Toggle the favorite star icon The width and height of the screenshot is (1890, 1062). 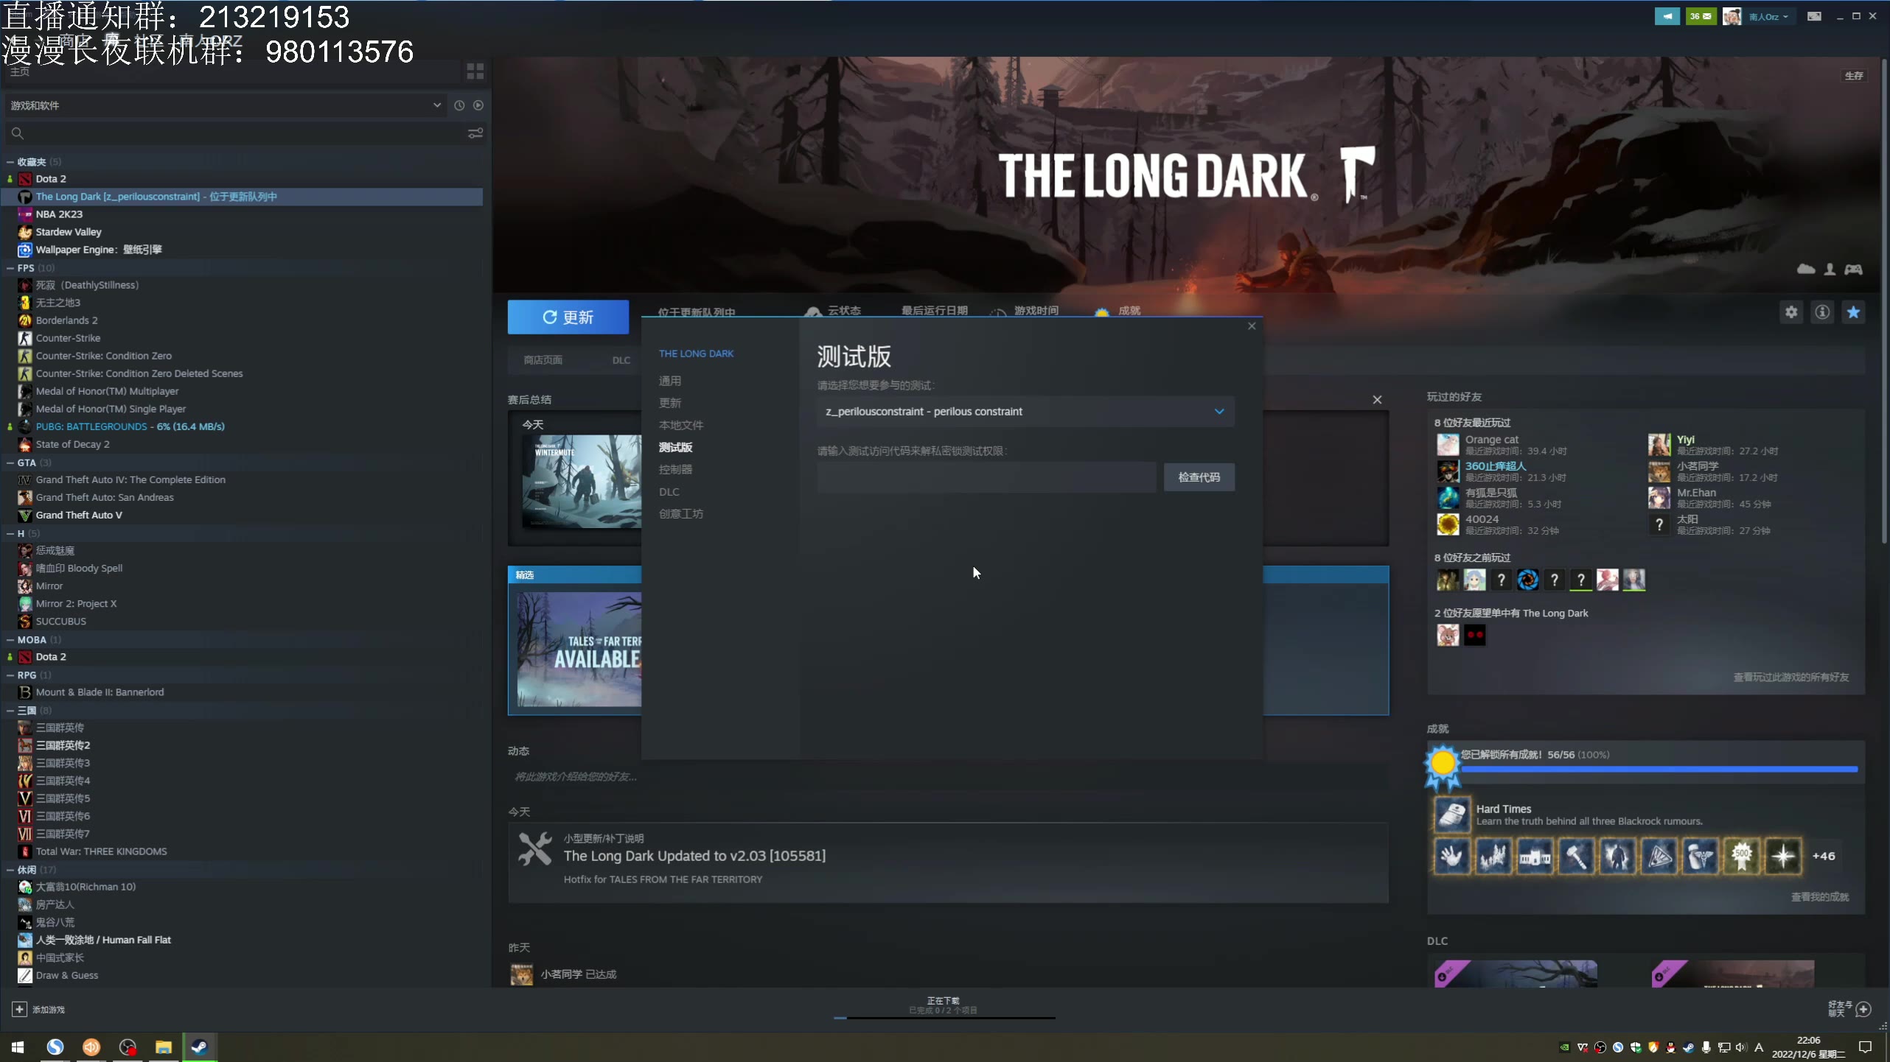tap(1853, 312)
